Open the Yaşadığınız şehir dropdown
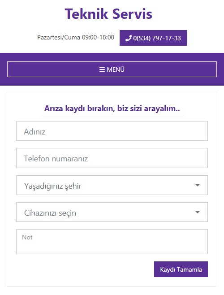 click(112, 185)
